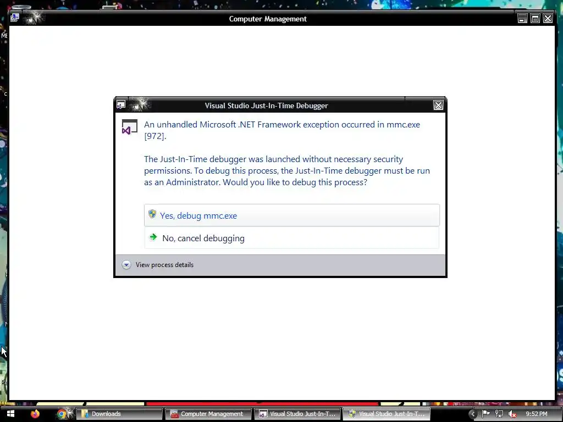Launch Firefox from the taskbar
The width and height of the screenshot is (563, 422).
point(35,414)
